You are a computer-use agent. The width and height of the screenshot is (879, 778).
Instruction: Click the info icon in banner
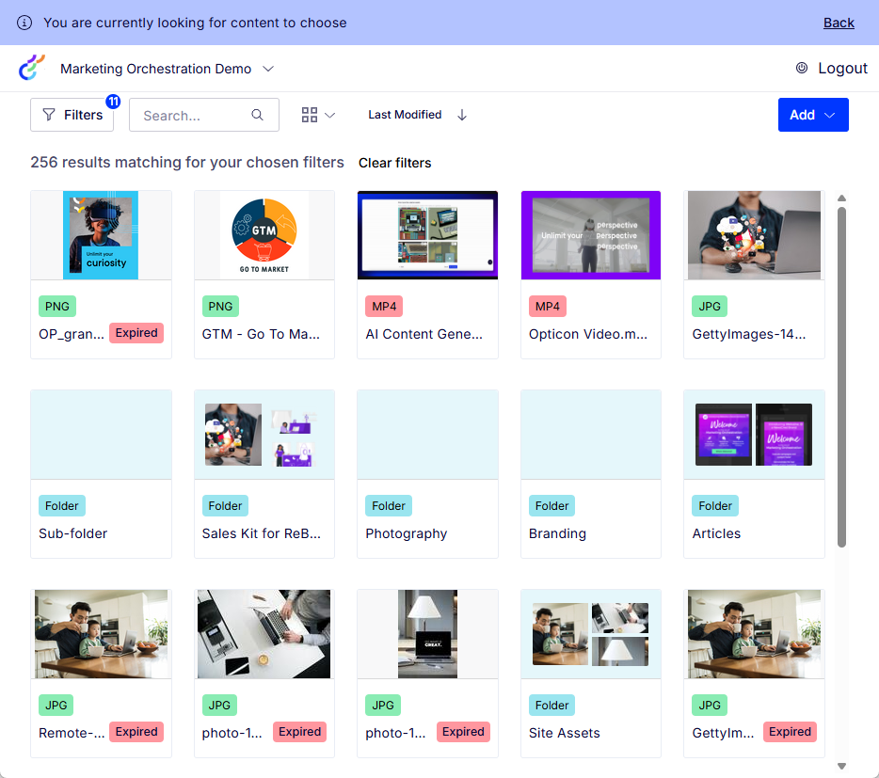click(x=24, y=23)
